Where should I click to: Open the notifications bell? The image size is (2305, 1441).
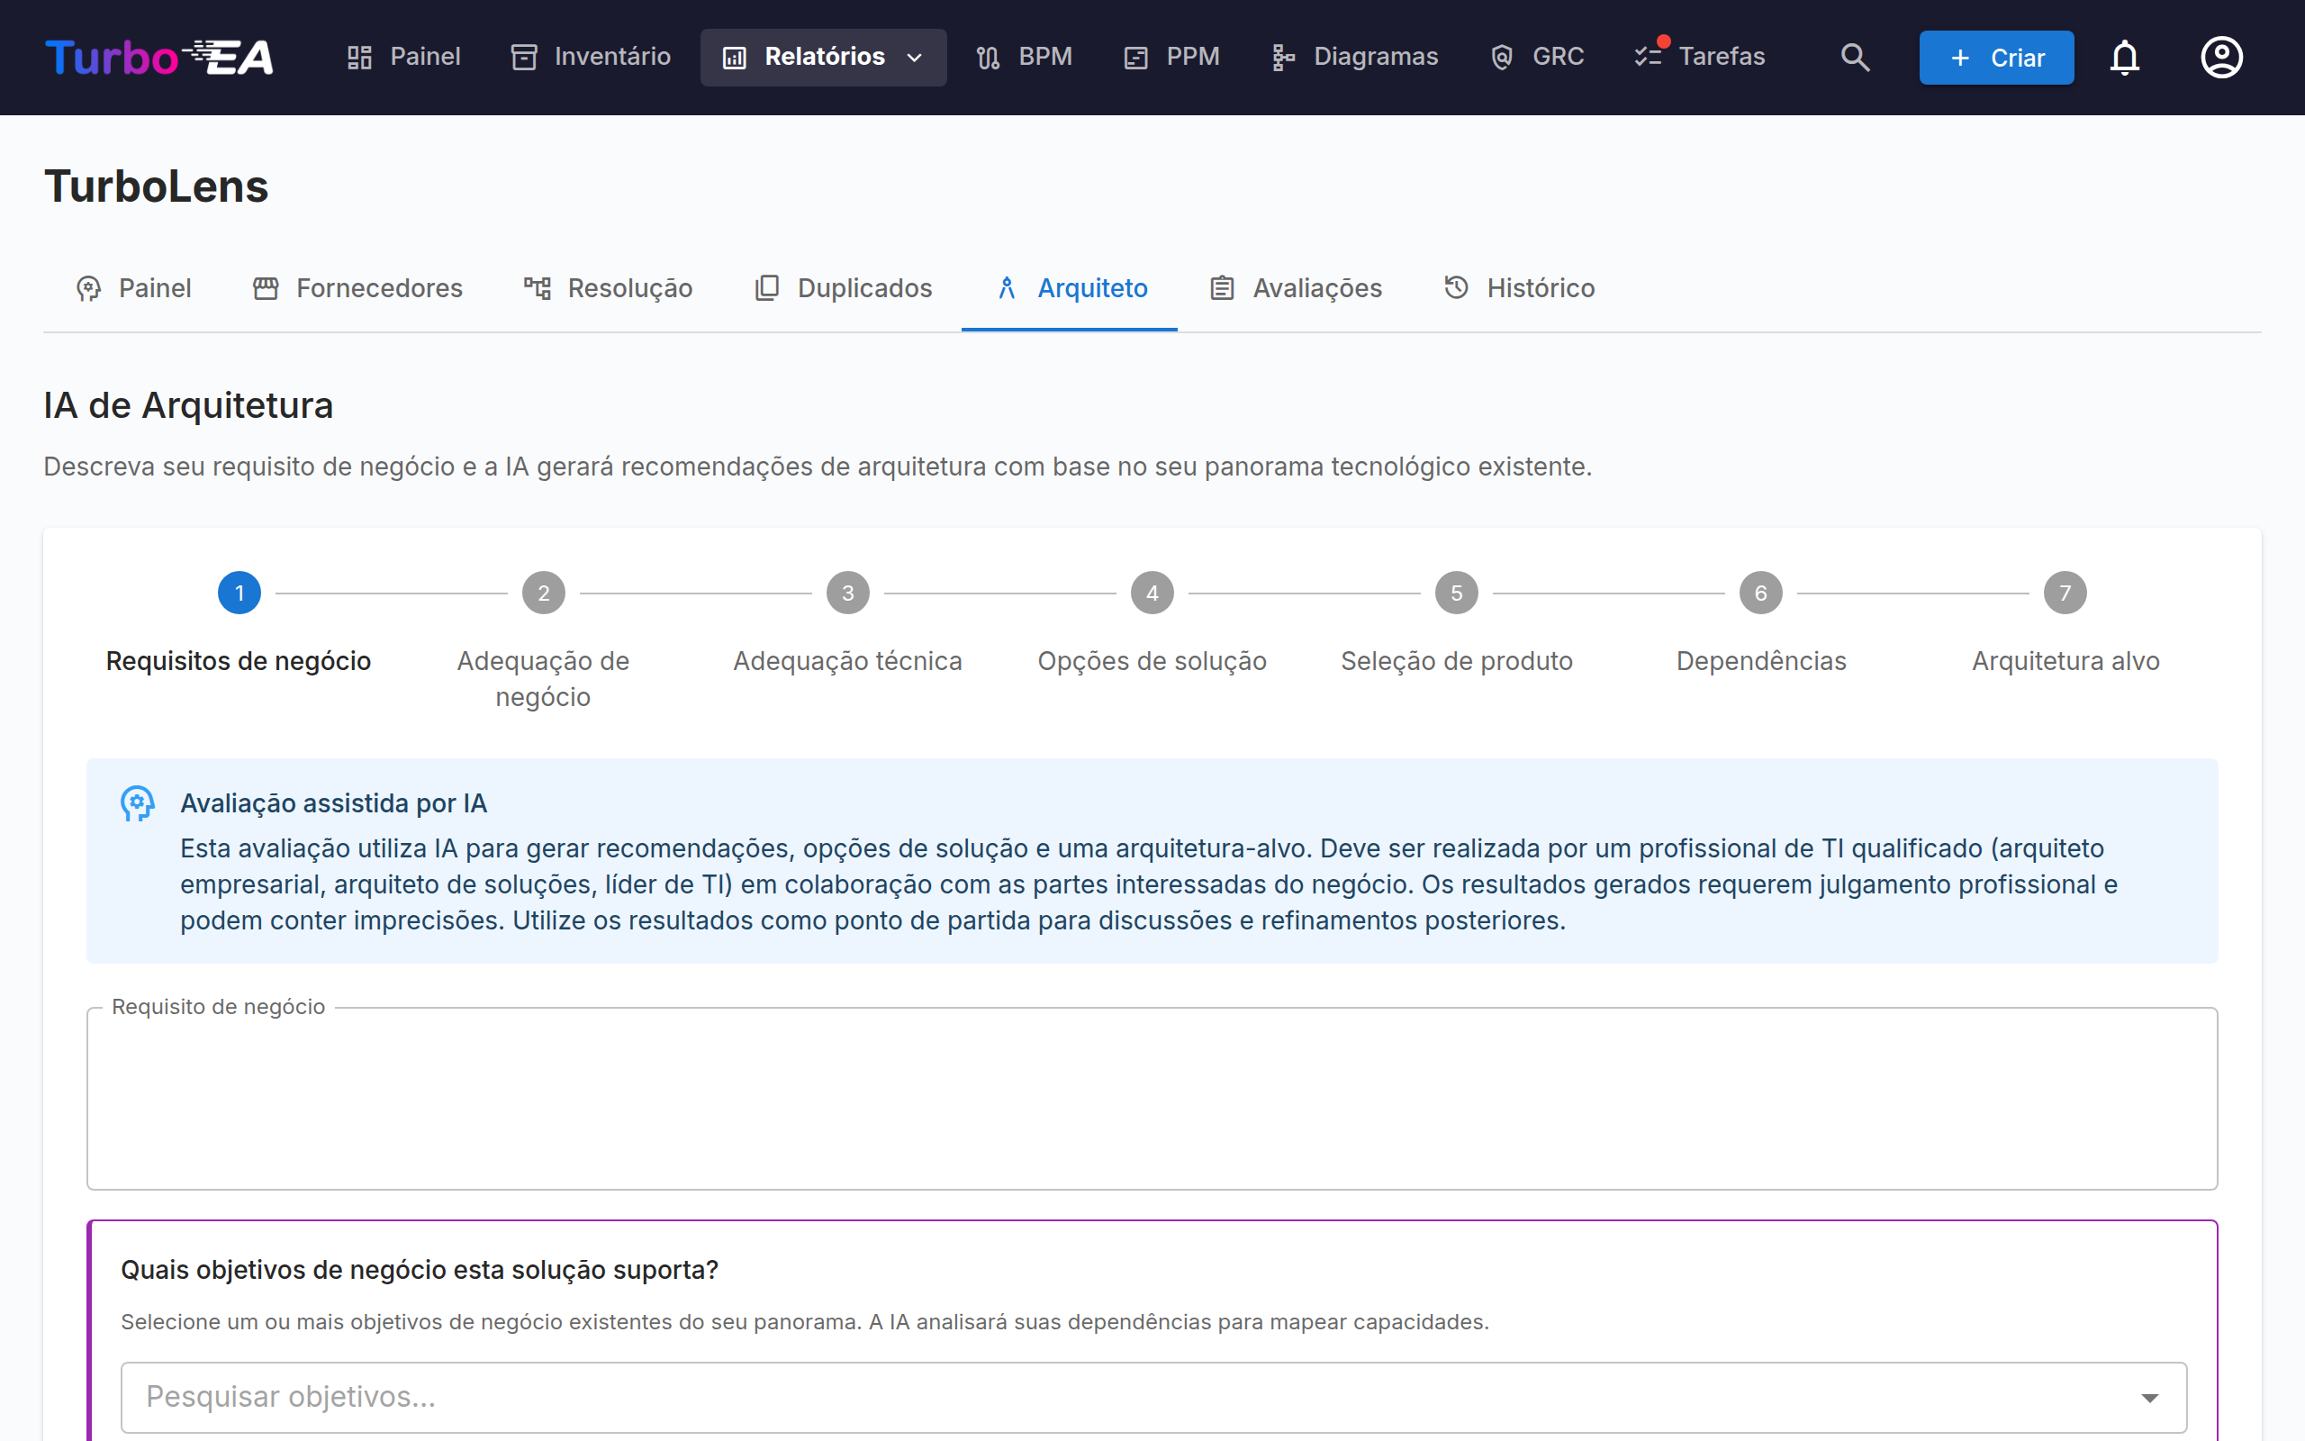pyautogui.click(x=2124, y=57)
